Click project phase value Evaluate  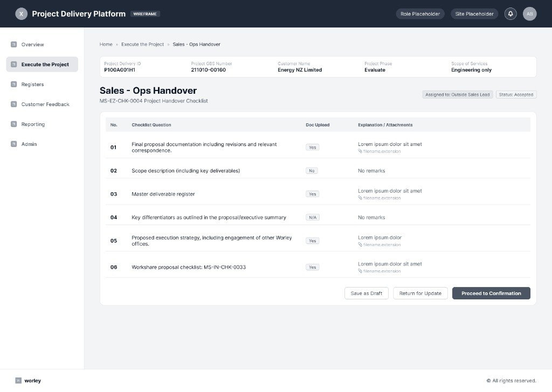[x=375, y=70]
